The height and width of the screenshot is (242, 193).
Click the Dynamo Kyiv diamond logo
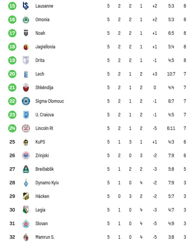(26, 183)
